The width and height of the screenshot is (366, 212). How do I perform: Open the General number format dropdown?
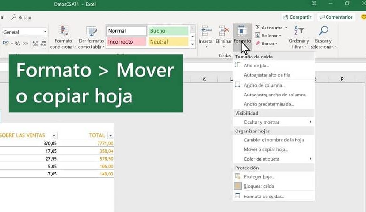pyautogui.click(x=45, y=32)
